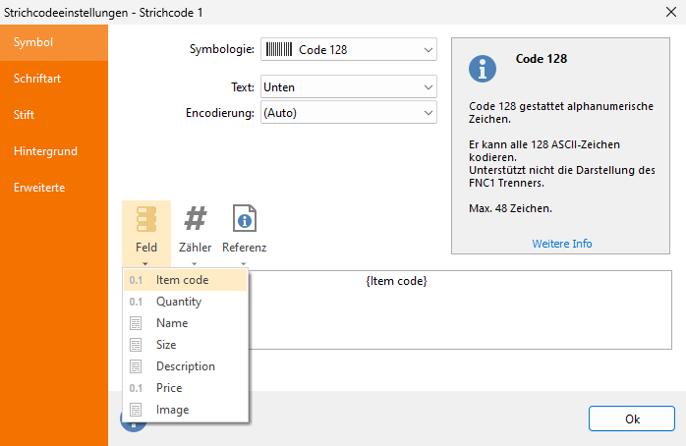The width and height of the screenshot is (686, 446).
Task: Click the text field icon beside Description
Action: (136, 366)
